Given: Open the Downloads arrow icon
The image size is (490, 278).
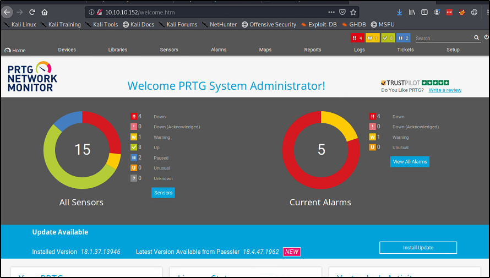Looking at the screenshot, I should pos(399,12).
